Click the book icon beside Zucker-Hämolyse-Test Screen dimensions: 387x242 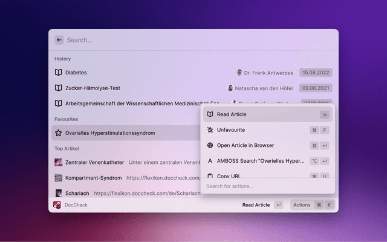pos(59,88)
